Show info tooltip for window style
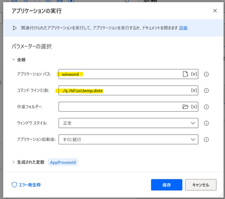 (206, 123)
